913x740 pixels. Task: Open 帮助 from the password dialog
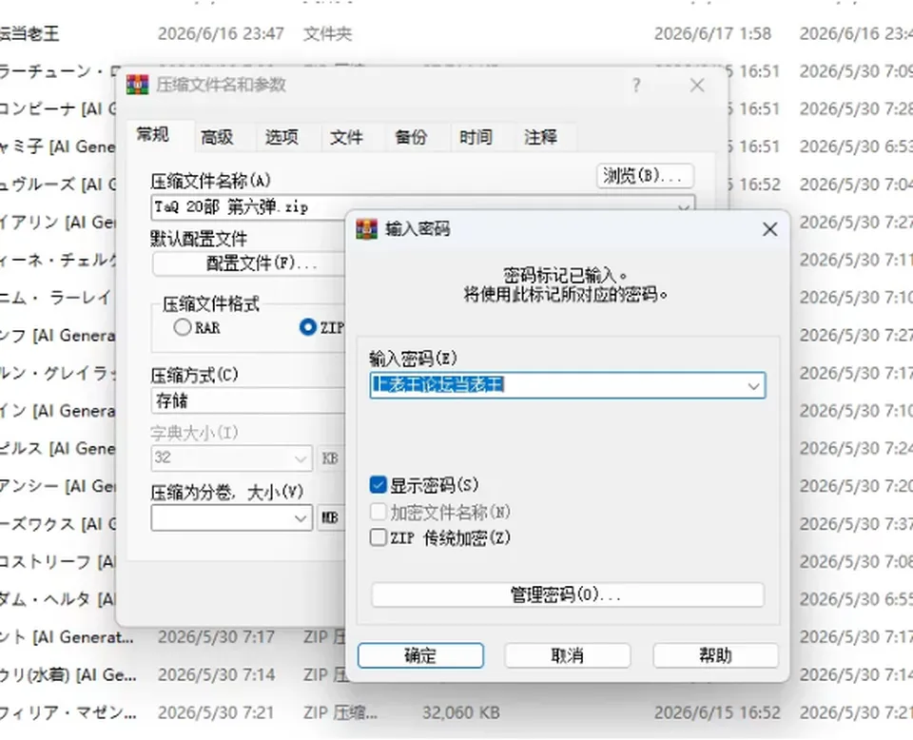(x=715, y=655)
